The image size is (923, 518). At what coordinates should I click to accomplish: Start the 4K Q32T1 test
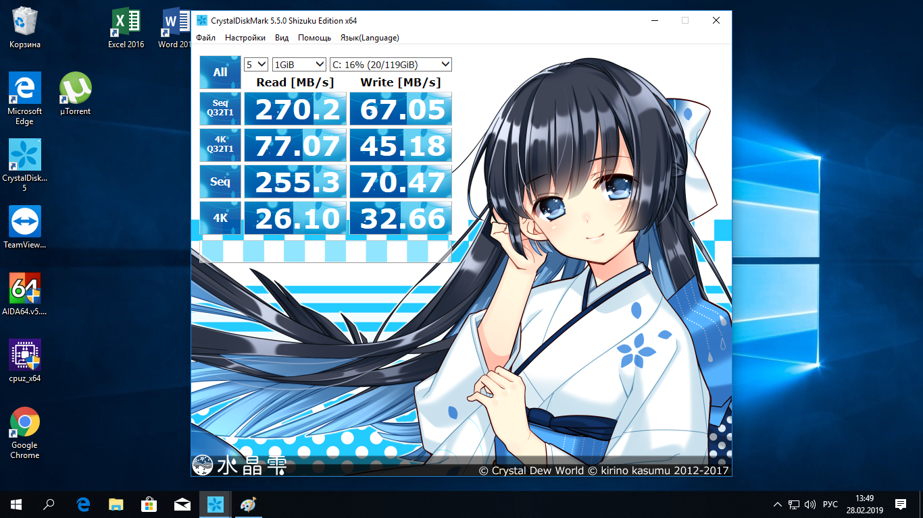pos(220,145)
